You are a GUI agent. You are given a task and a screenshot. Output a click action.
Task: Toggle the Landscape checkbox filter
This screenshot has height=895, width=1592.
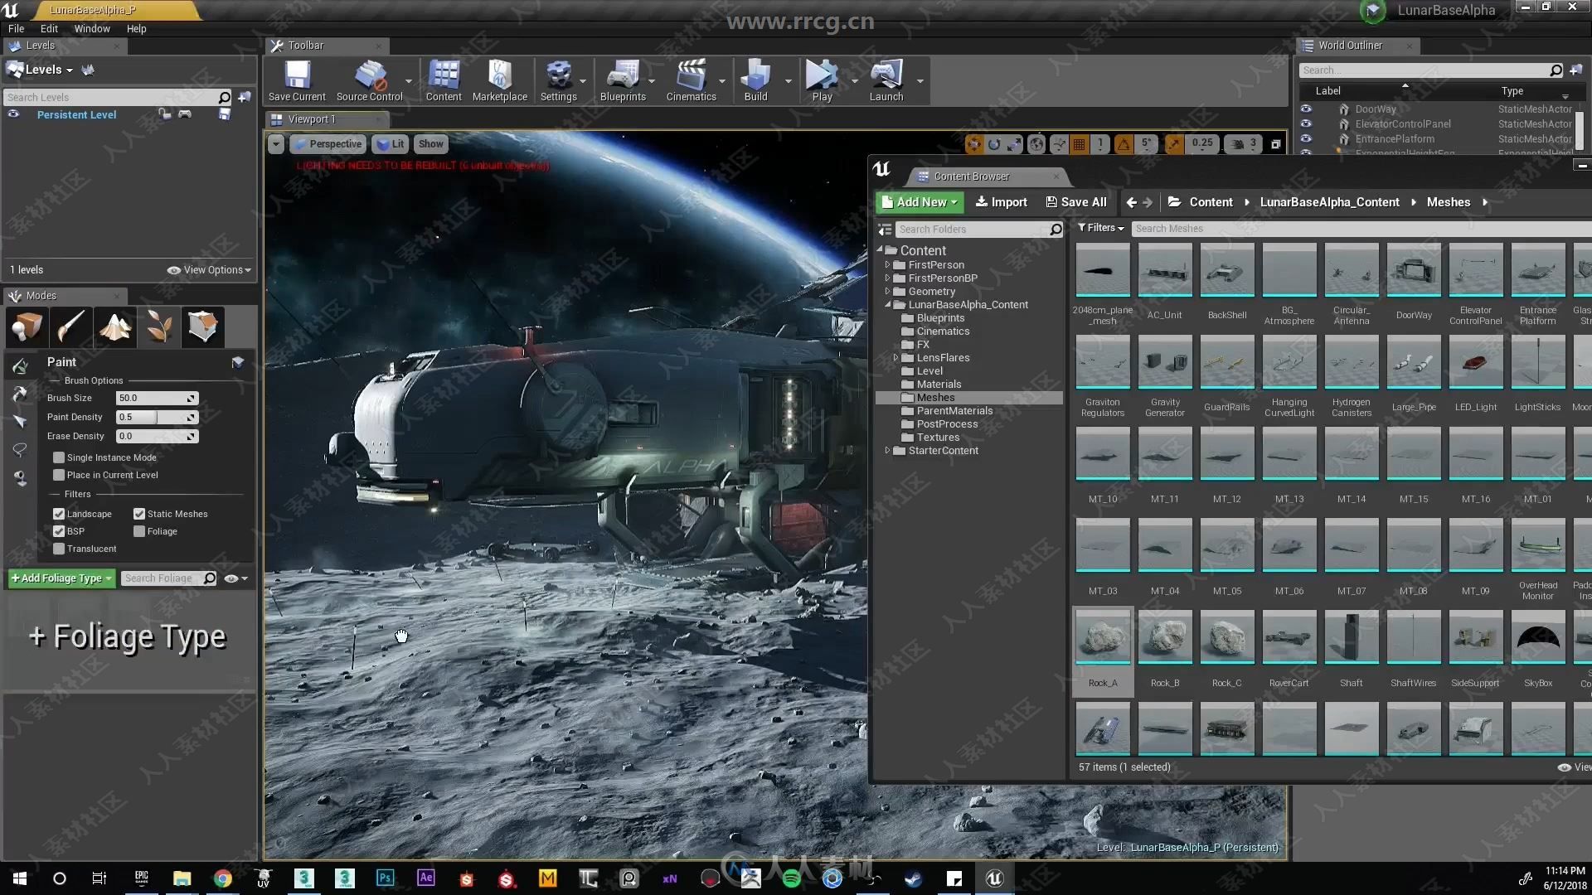[59, 512]
